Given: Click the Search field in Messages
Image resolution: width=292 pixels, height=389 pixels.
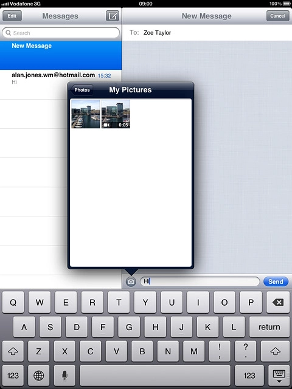Looking at the screenshot, I should coord(61,33).
